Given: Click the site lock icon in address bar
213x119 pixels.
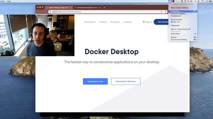Looking at the screenshot, I should tap(50, 12).
